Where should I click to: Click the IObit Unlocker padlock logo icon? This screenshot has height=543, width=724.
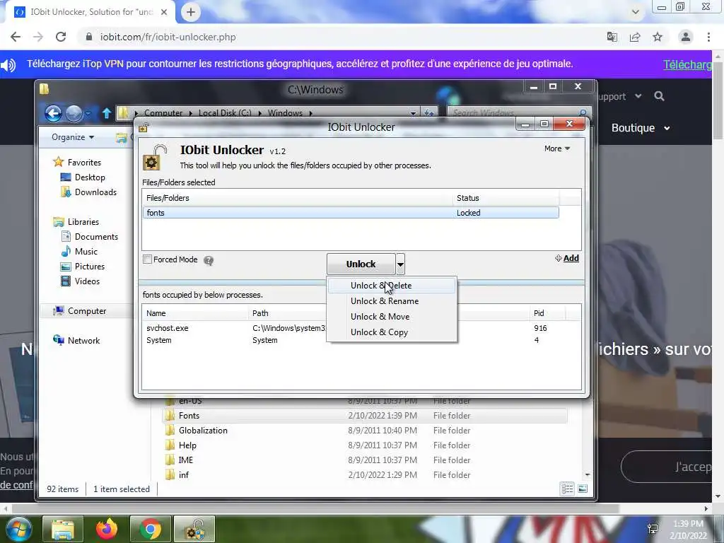pos(154,158)
